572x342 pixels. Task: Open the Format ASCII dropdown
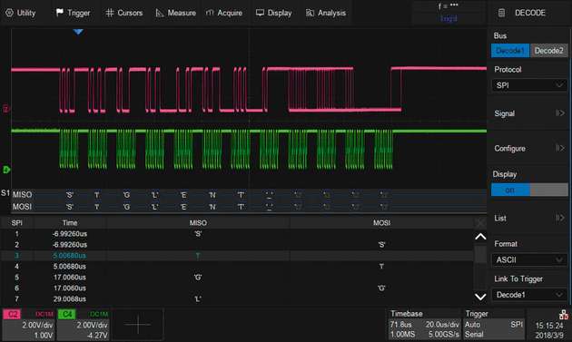pyautogui.click(x=529, y=259)
